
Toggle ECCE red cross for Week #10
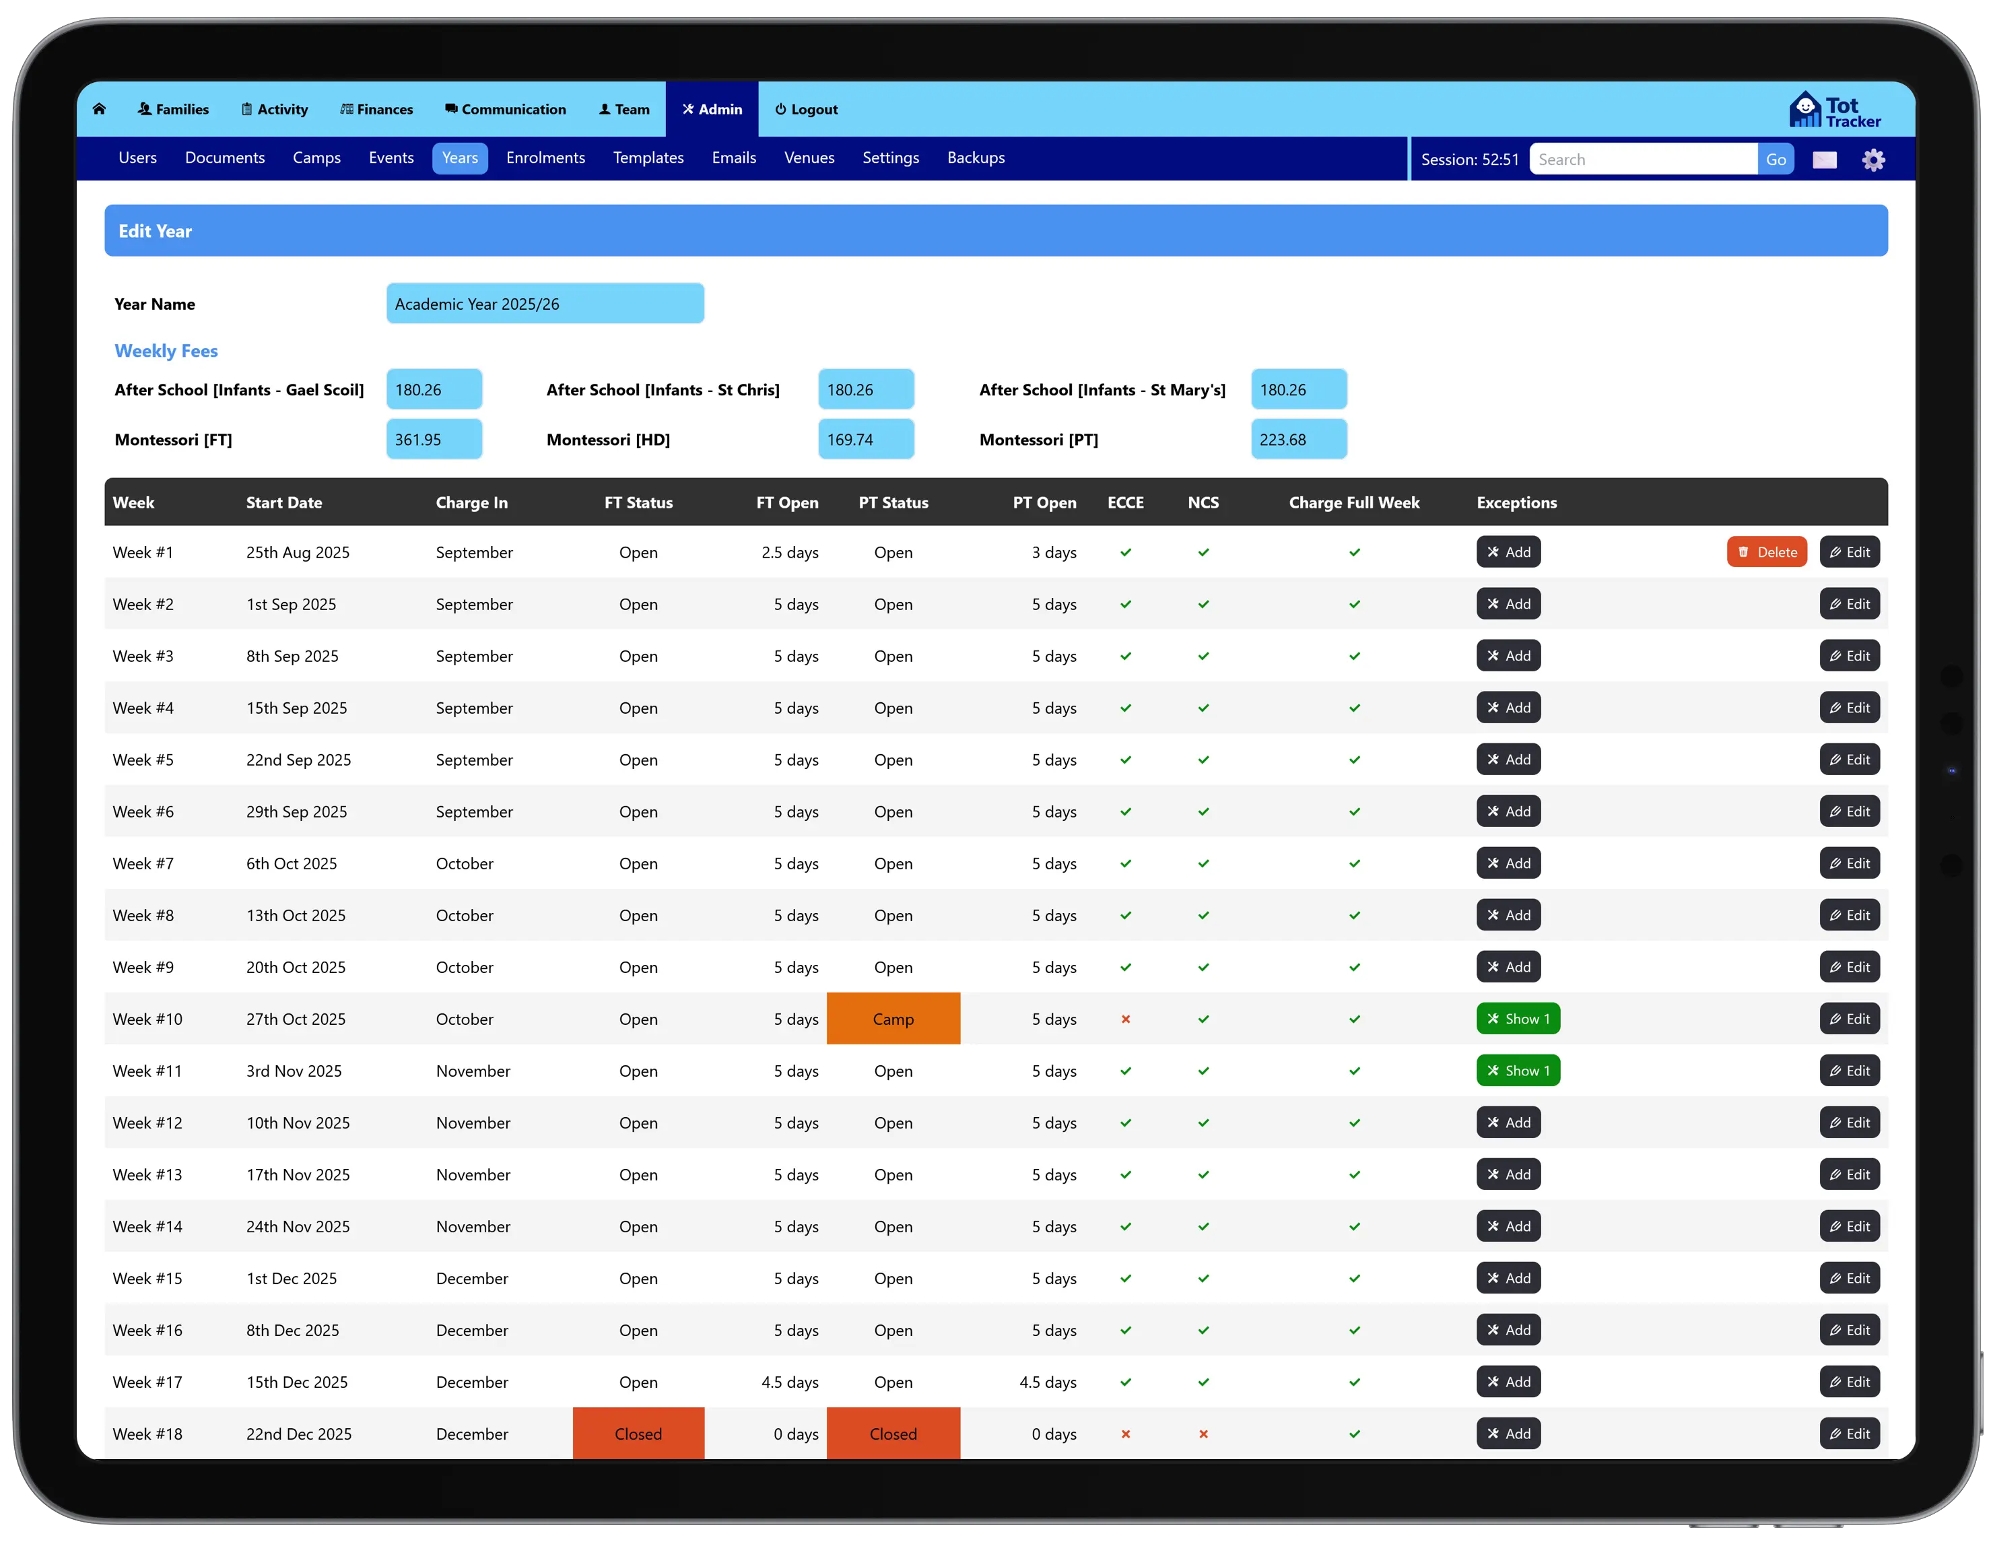(1125, 1019)
